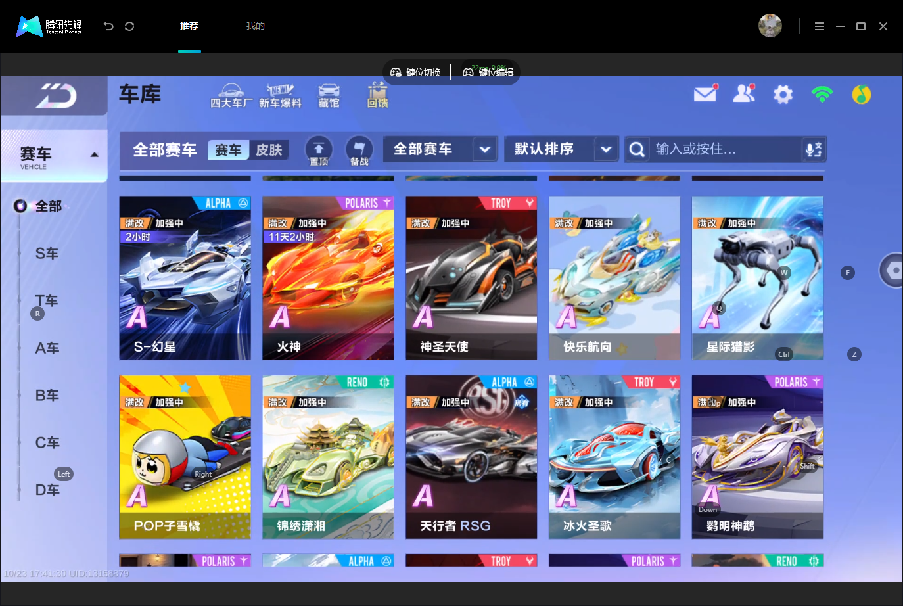The image size is (903, 606).
Task: Open the 推荐 tab
Action: [189, 26]
